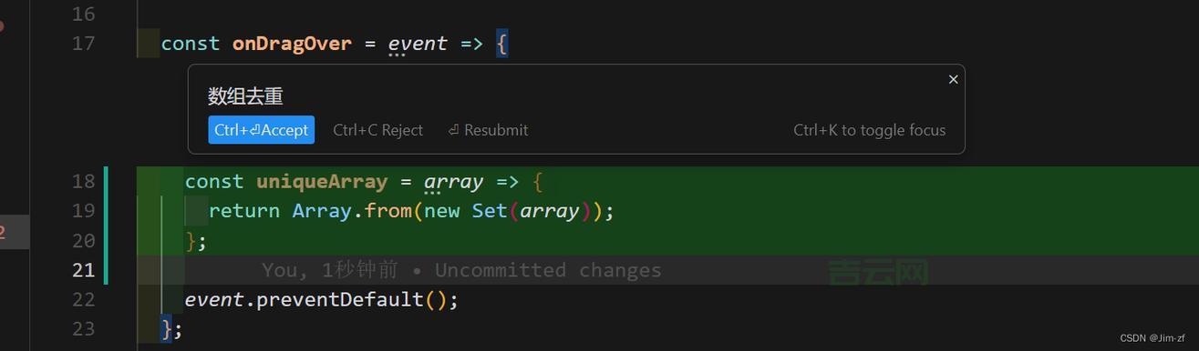This screenshot has width=1199, height=351.
Task: Click the closing brace on line 23
Action: (167, 328)
